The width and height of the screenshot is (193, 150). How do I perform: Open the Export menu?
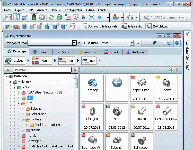tap(19, 10)
